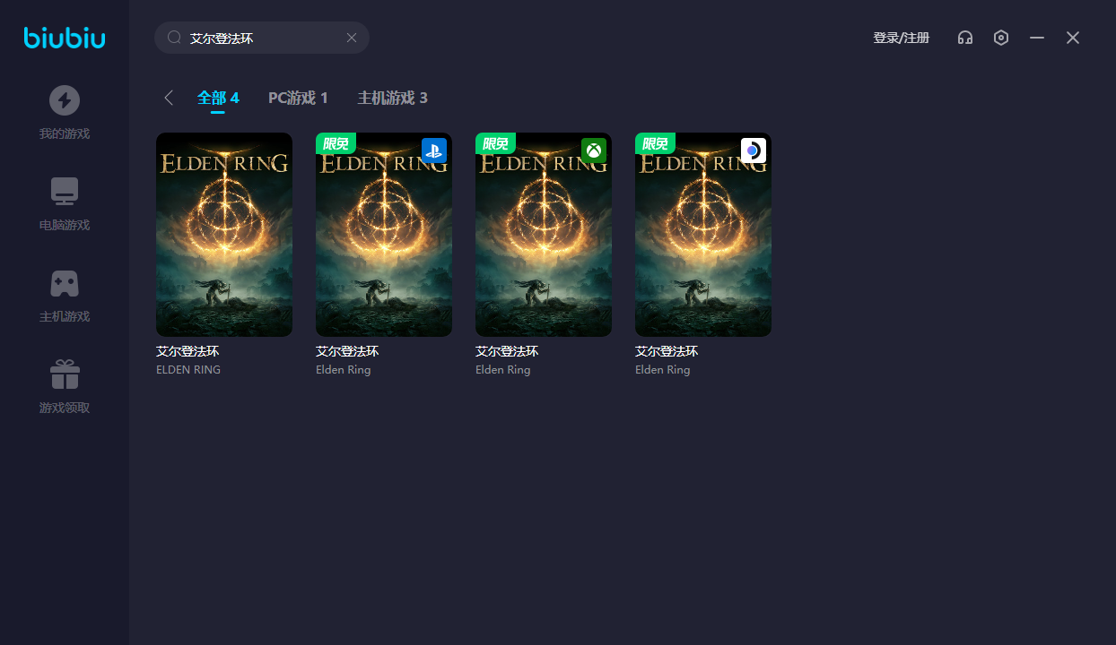Open settings hexagon icon

(1001, 38)
